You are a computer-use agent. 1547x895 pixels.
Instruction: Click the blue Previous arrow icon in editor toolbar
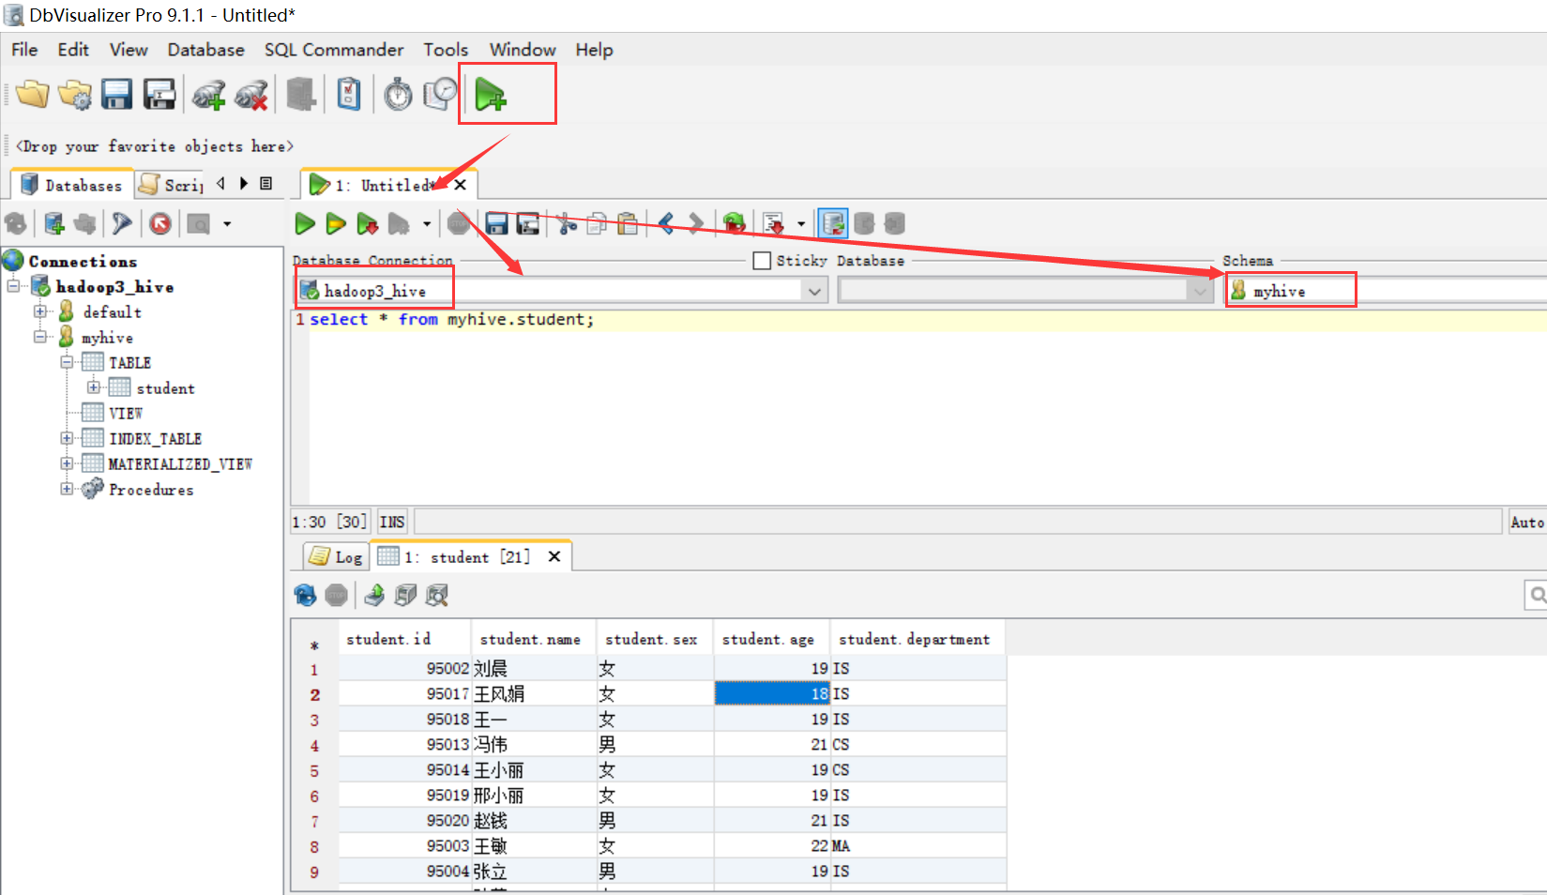pos(665,223)
